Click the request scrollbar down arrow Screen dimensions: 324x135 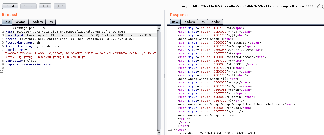tap(159, 133)
